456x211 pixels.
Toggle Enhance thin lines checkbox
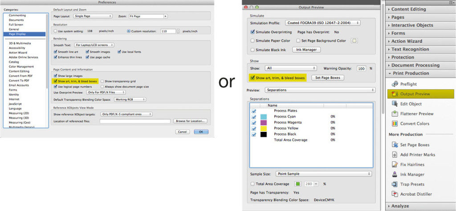click(x=56, y=57)
